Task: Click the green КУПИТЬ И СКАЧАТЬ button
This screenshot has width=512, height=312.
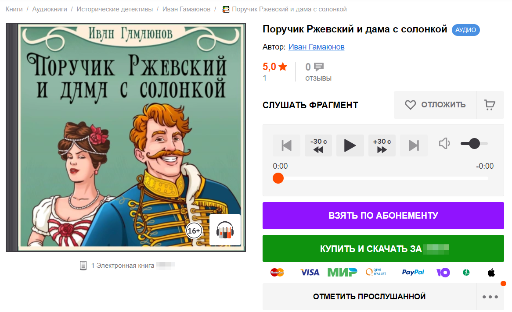Action: [383, 248]
